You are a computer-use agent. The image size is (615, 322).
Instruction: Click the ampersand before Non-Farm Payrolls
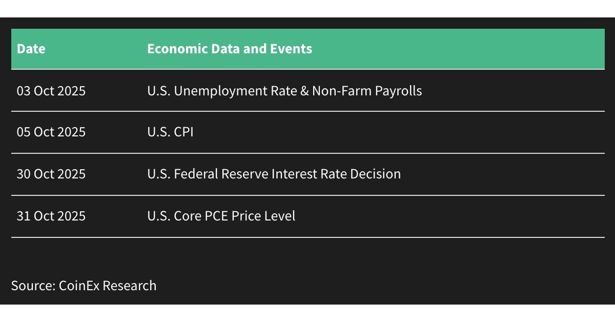tap(305, 91)
